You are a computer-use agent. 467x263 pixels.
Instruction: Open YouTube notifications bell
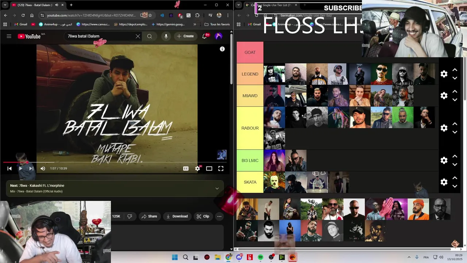click(205, 36)
